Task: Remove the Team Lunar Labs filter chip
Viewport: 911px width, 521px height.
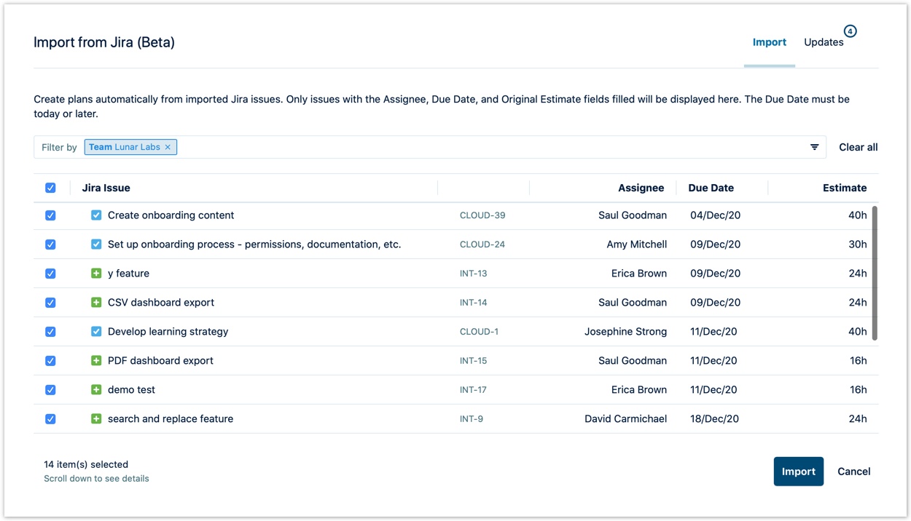Action: (x=168, y=147)
